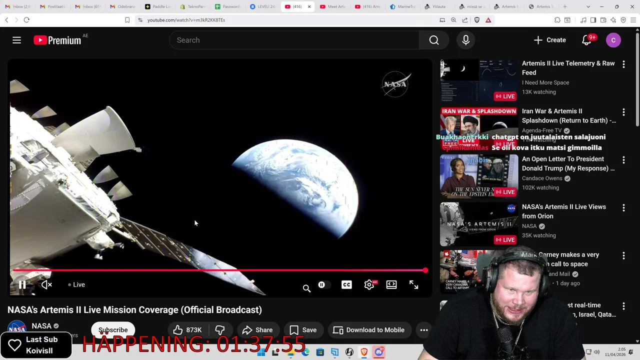Jump to the Live indicator
Viewport: 640px width, 360px height.
click(x=76, y=284)
